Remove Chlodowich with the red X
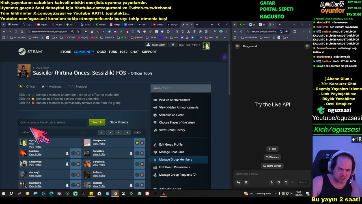 [x=78, y=164]
